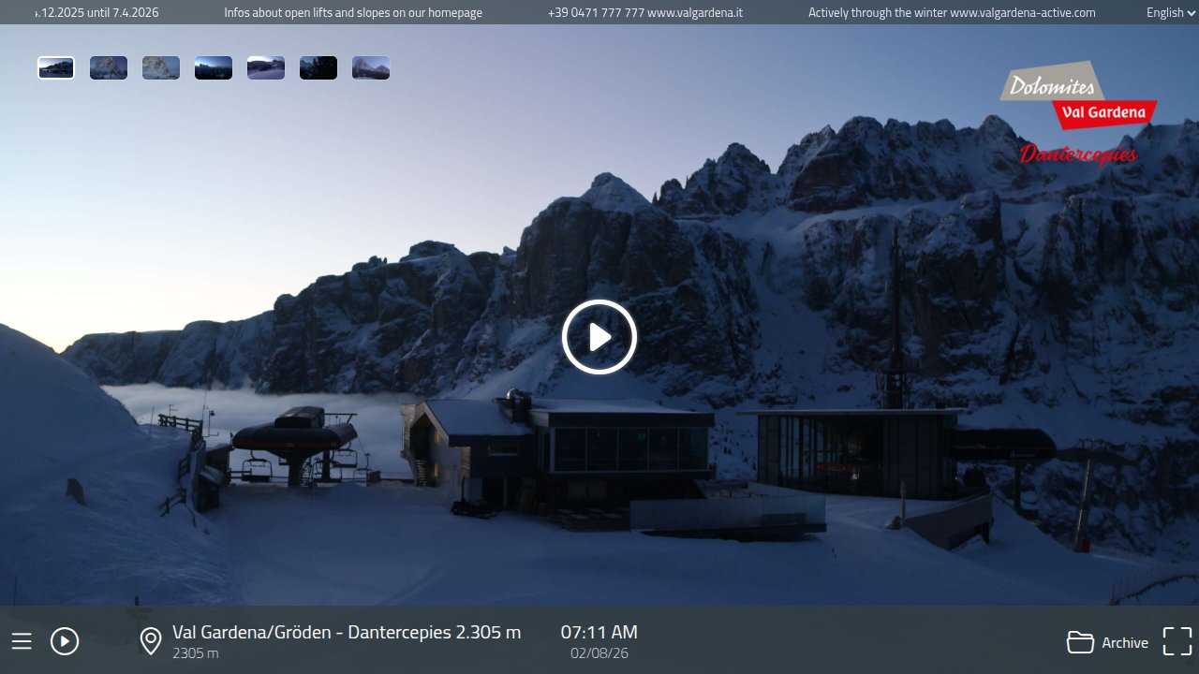1199x674 pixels.
Task: Select the second webcam thumbnail
Action: [x=109, y=68]
